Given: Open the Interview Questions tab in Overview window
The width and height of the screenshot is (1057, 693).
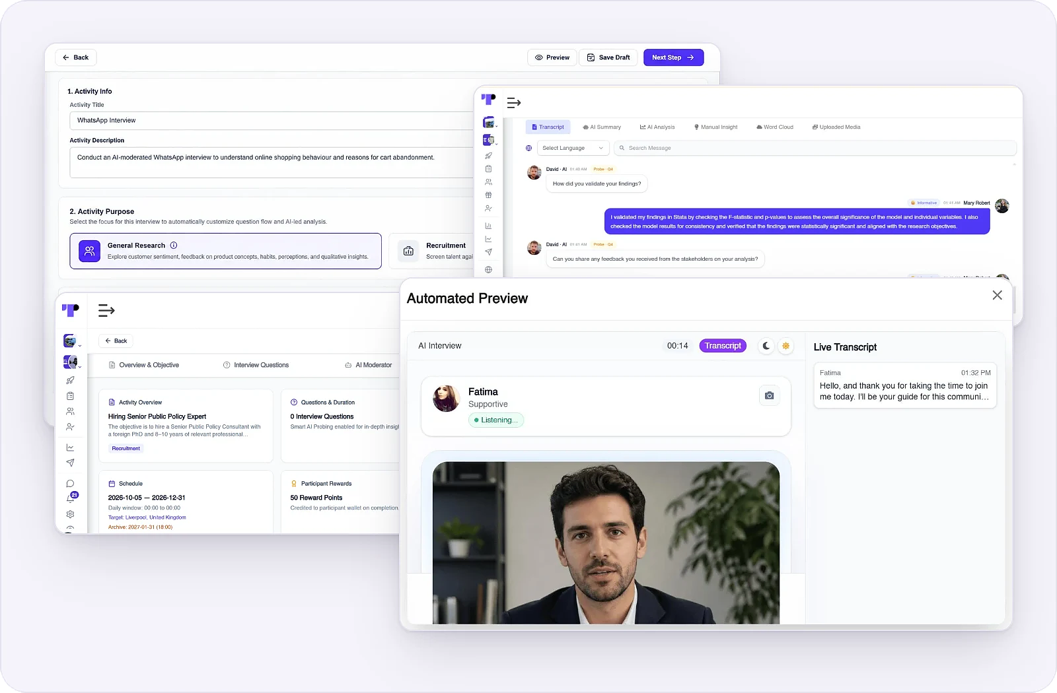Looking at the screenshot, I should click(256, 365).
